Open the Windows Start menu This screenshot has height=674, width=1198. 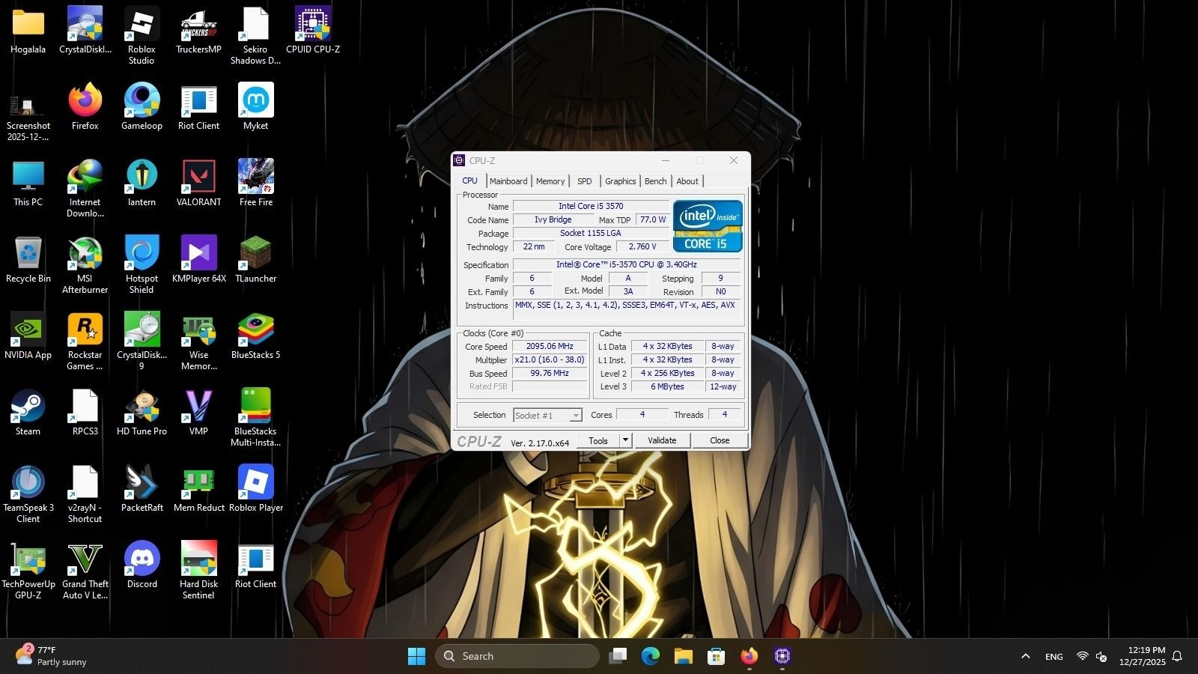416,656
